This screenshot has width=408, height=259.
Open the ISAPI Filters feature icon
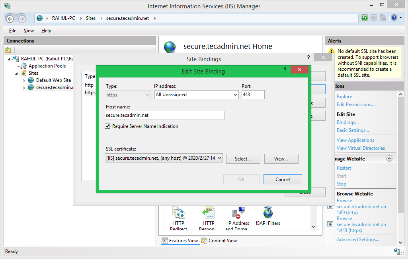(268, 213)
